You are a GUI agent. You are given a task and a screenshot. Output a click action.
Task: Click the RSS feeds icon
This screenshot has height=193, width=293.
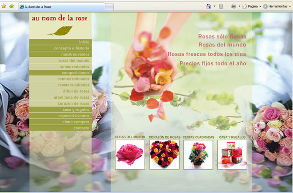tap(221, 6)
